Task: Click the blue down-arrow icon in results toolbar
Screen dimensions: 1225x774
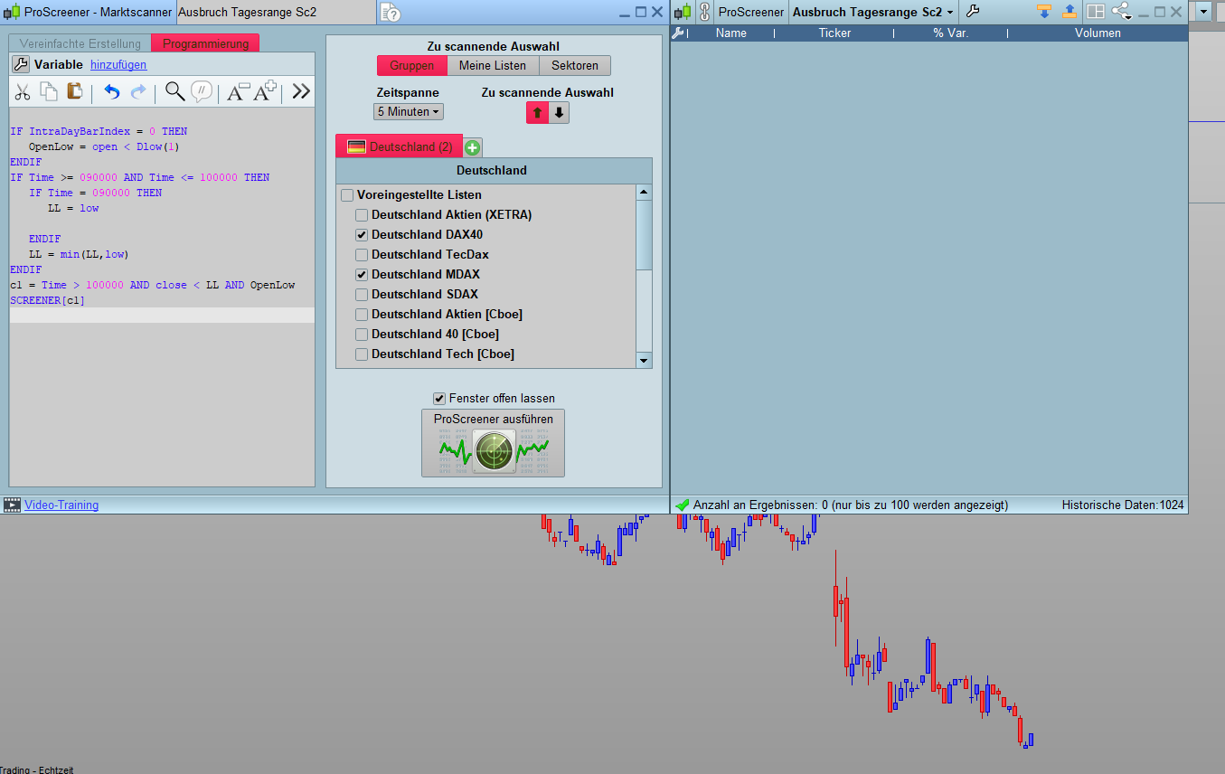Action: [x=1044, y=12]
